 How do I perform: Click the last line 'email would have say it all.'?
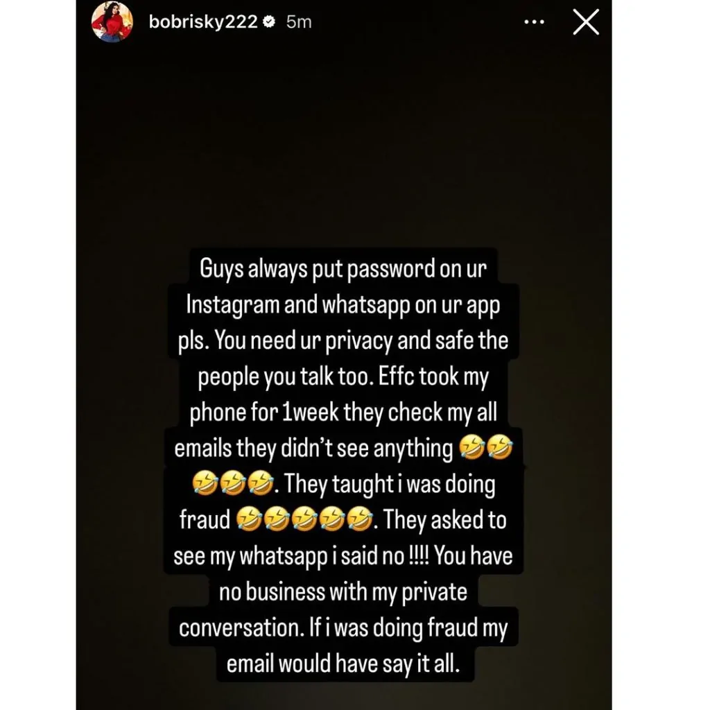coord(343,664)
